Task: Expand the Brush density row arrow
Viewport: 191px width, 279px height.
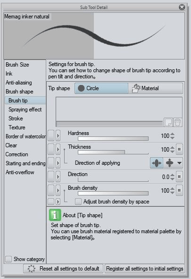Action: pos(58,190)
